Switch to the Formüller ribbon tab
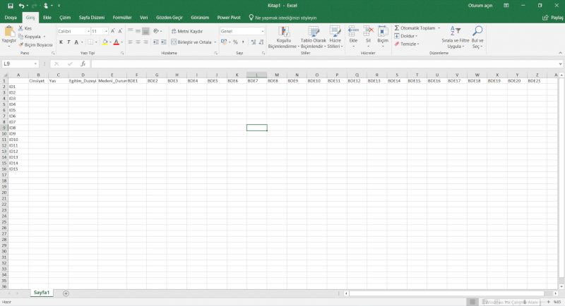The height and width of the screenshot is (306, 565). point(122,17)
